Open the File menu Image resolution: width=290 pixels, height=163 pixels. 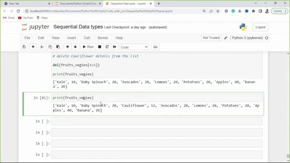coord(27,38)
